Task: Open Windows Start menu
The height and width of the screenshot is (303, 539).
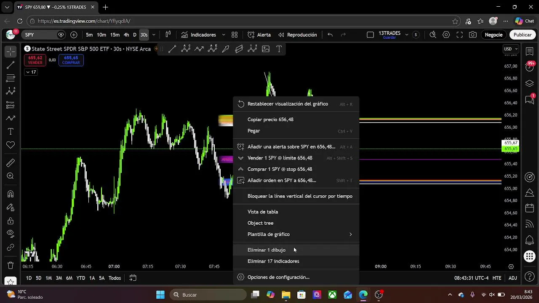Action: 160,295
